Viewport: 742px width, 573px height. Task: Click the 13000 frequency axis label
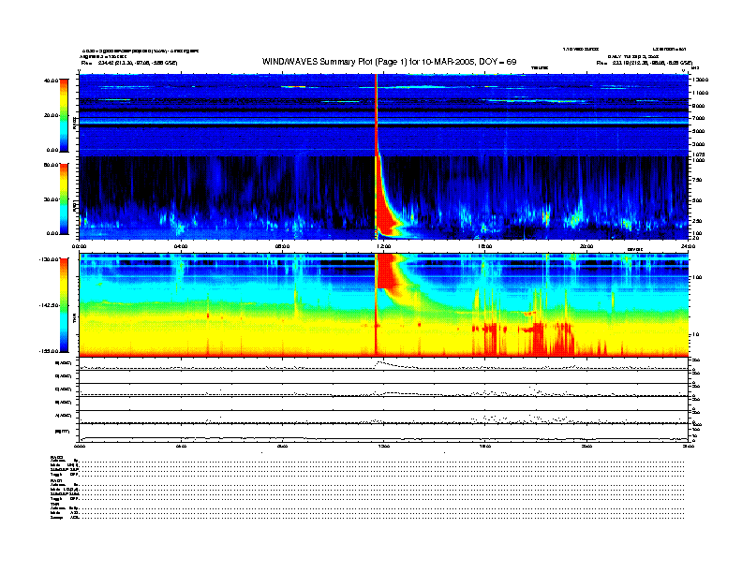[701, 80]
